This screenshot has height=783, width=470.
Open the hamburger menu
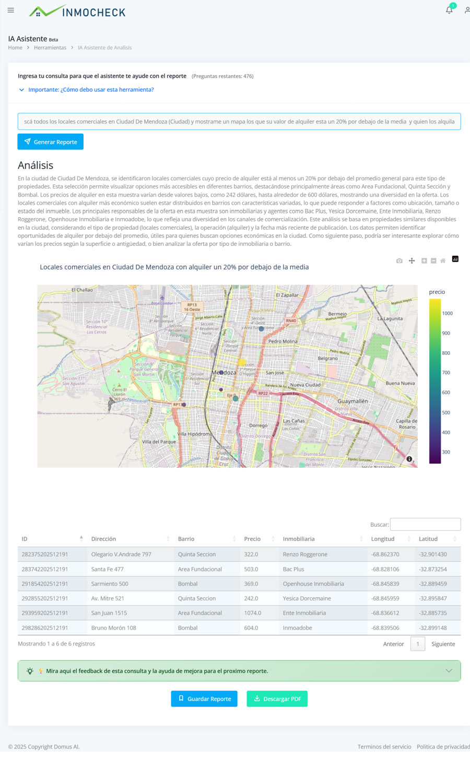10,10
